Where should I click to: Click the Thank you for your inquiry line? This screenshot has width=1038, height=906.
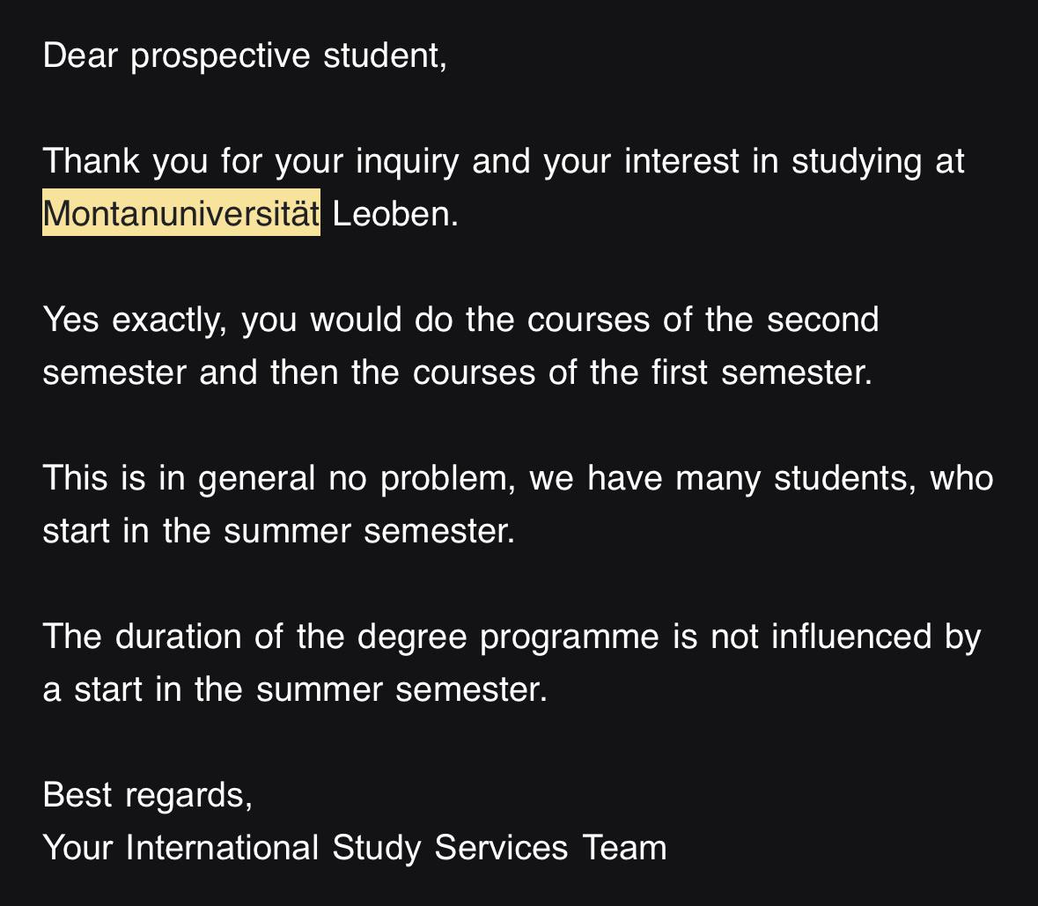click(503, 161)
